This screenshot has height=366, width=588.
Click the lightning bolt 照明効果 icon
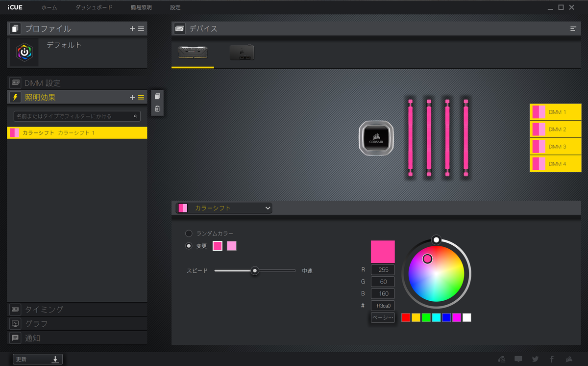point(15,98)
